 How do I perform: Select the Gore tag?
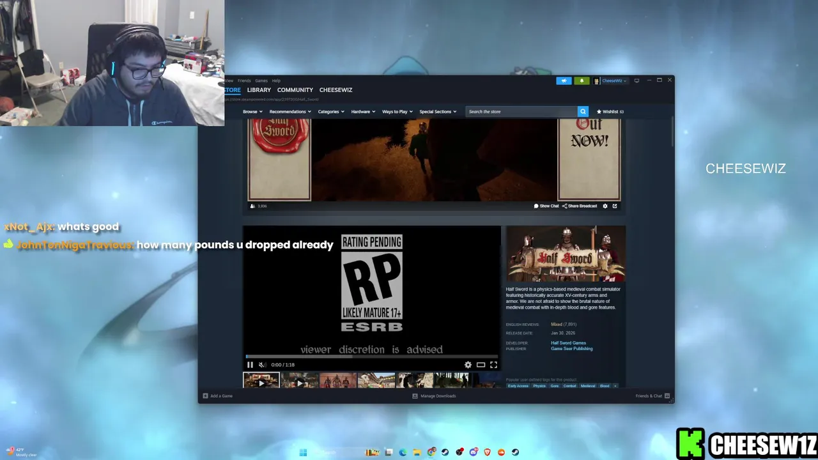click(x=555, y=386)
